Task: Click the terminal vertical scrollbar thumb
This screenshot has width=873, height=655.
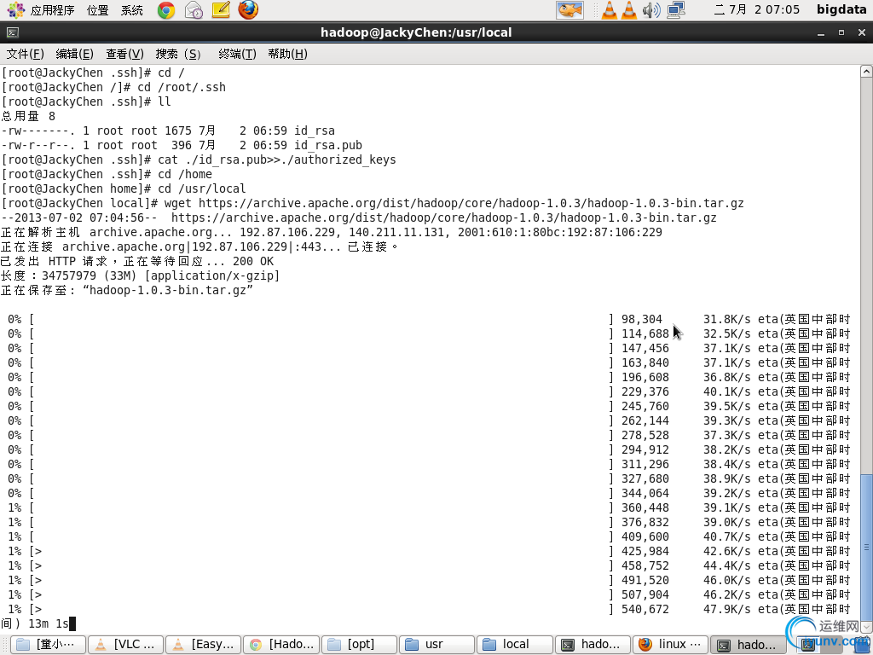Action: tap(866, 547)
